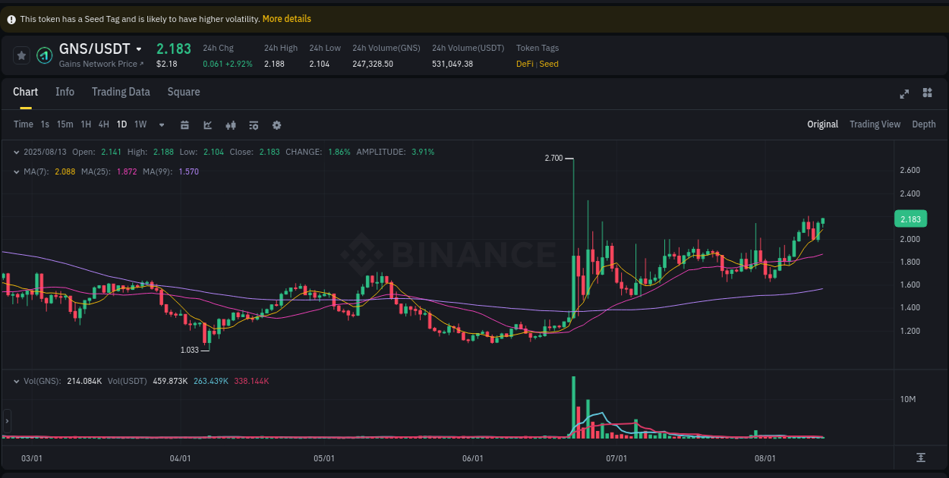Open the chart settings gear icon
The image size is (949, 478).
276,124
